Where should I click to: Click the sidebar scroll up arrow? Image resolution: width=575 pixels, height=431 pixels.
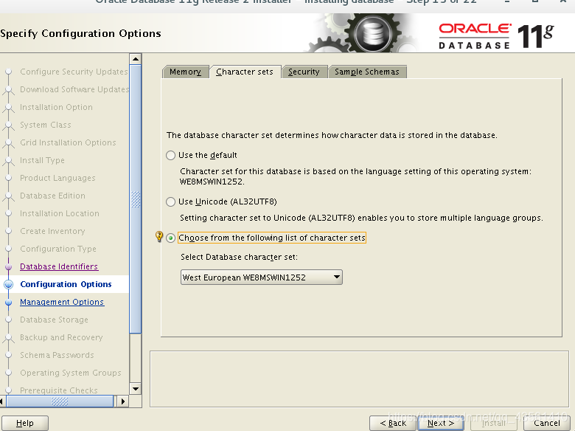click(136, 59)
